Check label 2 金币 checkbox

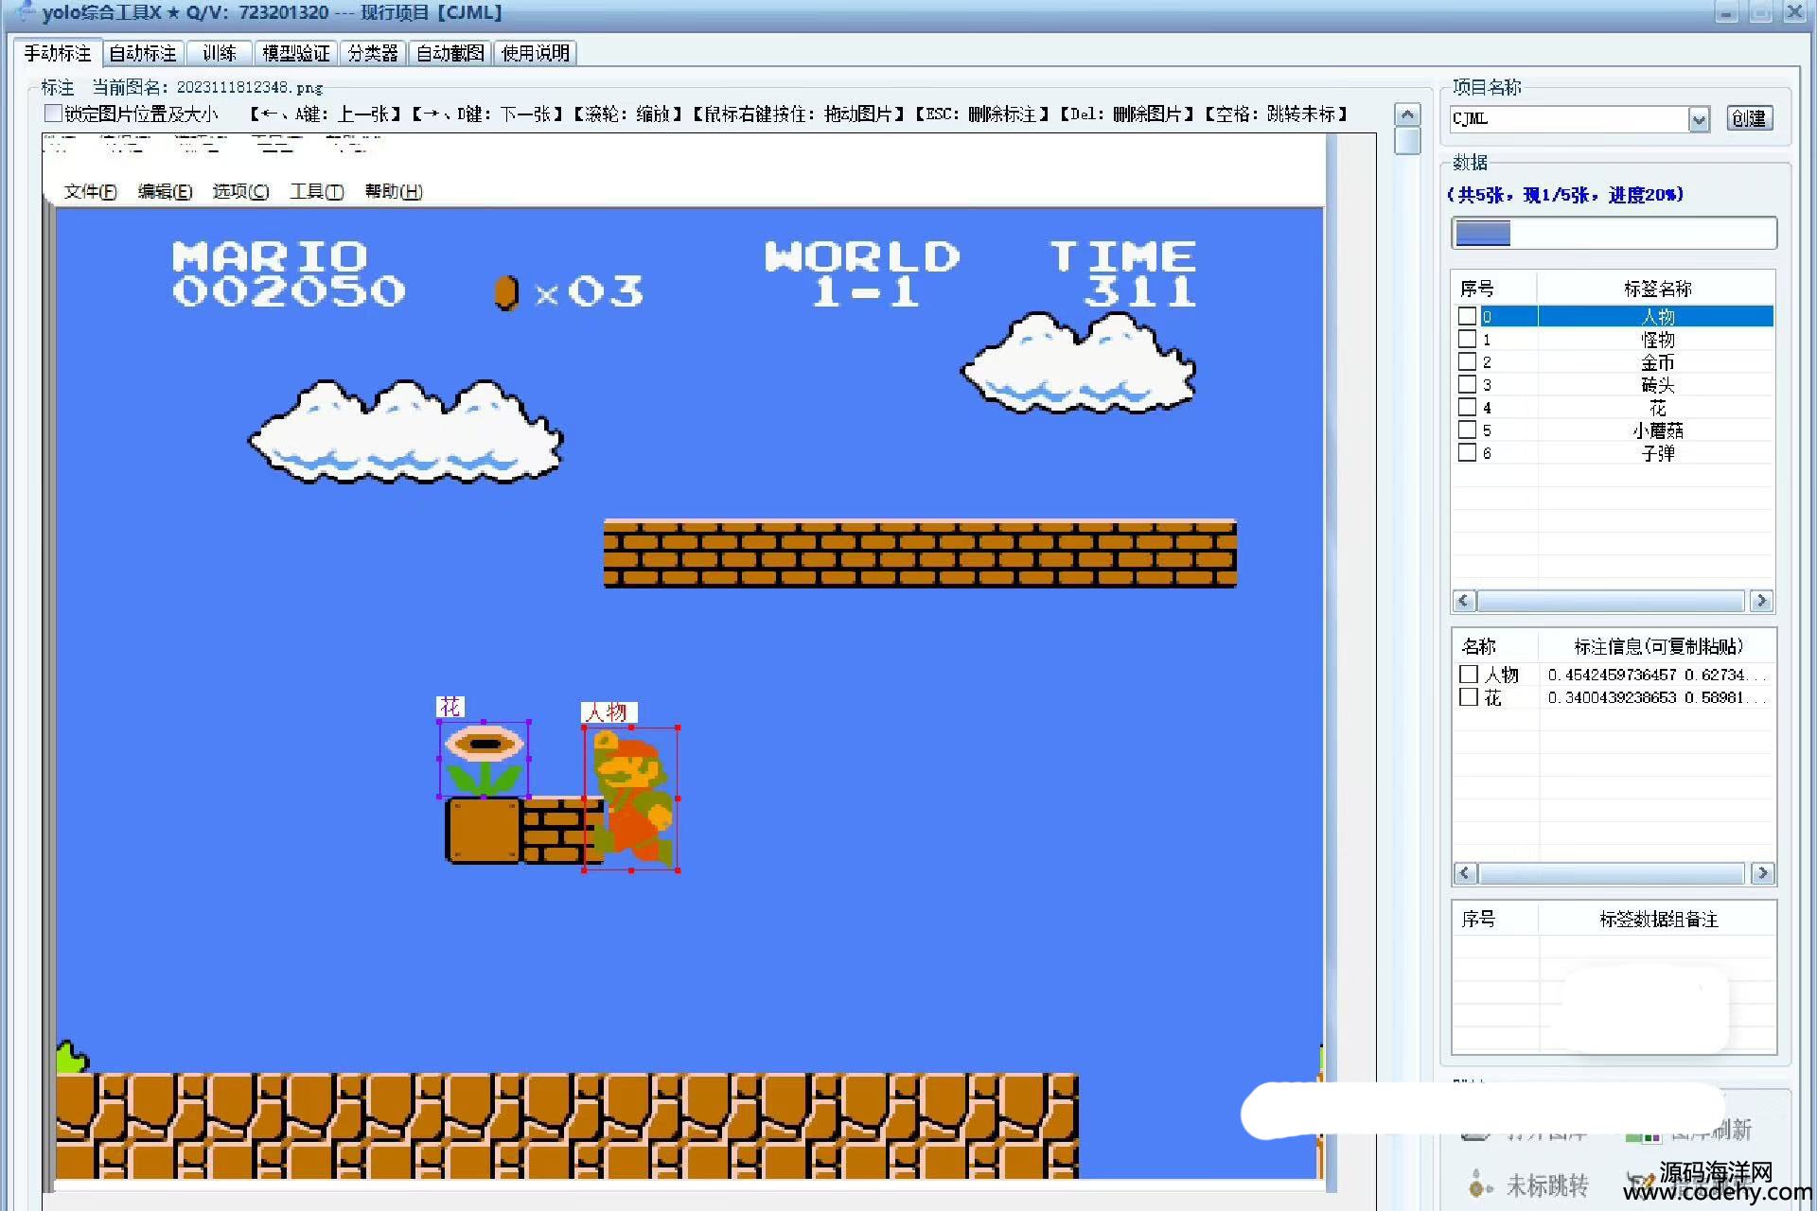[1467, 361]
